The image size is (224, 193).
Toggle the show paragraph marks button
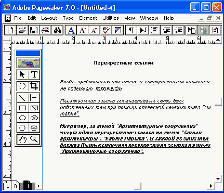[131, 30]
